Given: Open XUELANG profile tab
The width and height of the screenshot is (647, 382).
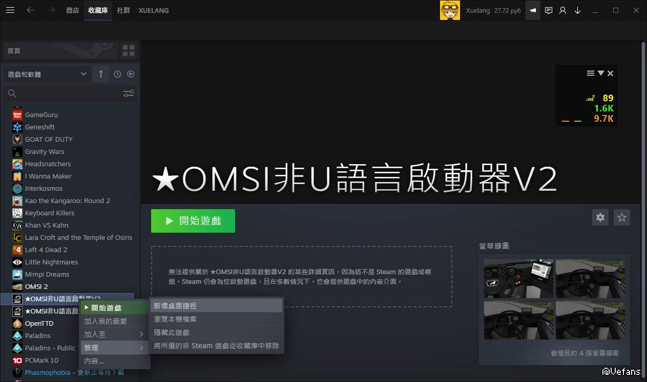Looking at the screenshot, I should pos(154,10).
